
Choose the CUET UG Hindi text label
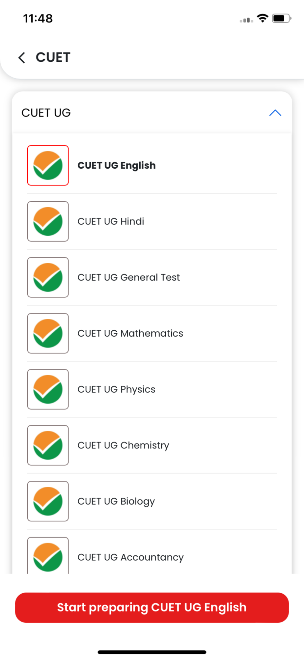[111, 221]
